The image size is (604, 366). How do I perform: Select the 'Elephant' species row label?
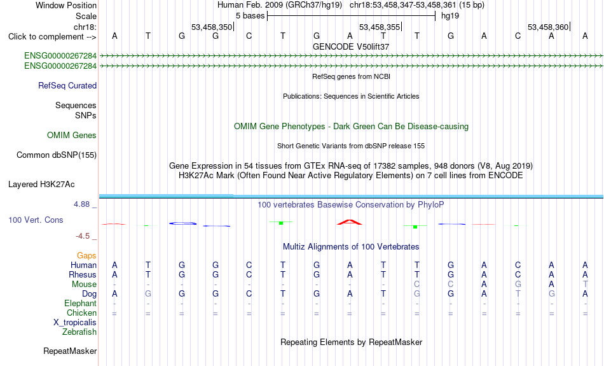pos(80,304)
